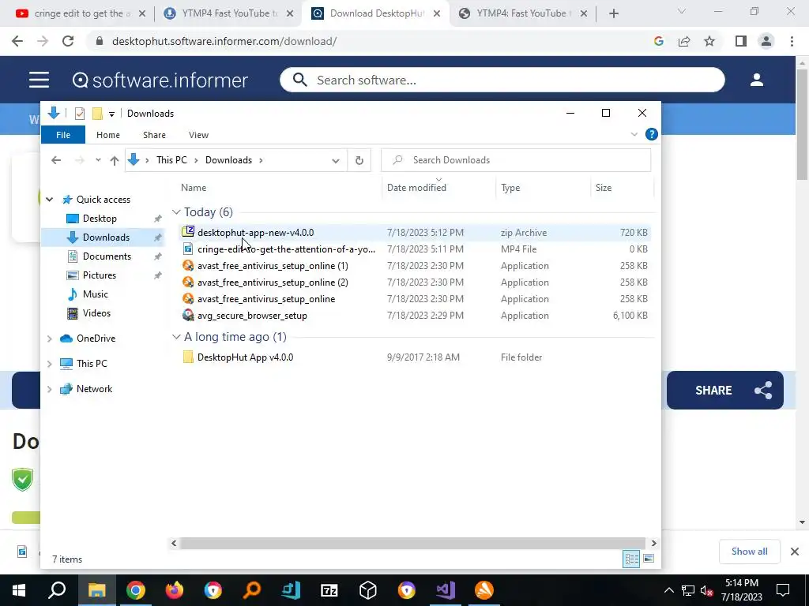Screen dimensions: 809x606
Task: Select Videos in the navigation pane
Action: pyautogui.click(x=96, y=313)
